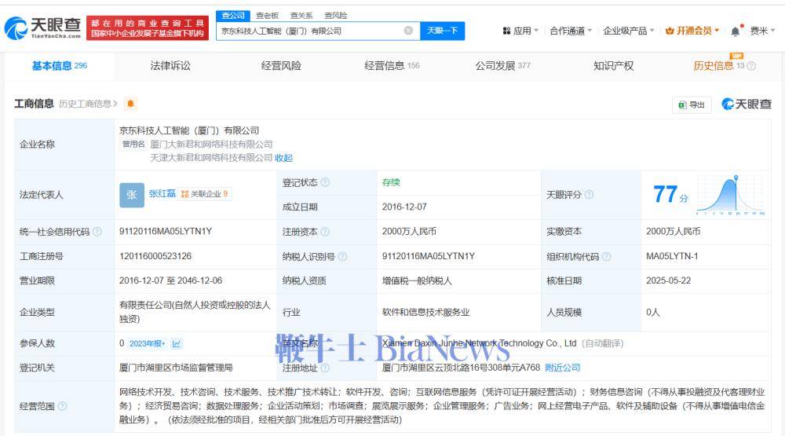Click the 导出 export button

pyautogui.click(x=692, y=104)
